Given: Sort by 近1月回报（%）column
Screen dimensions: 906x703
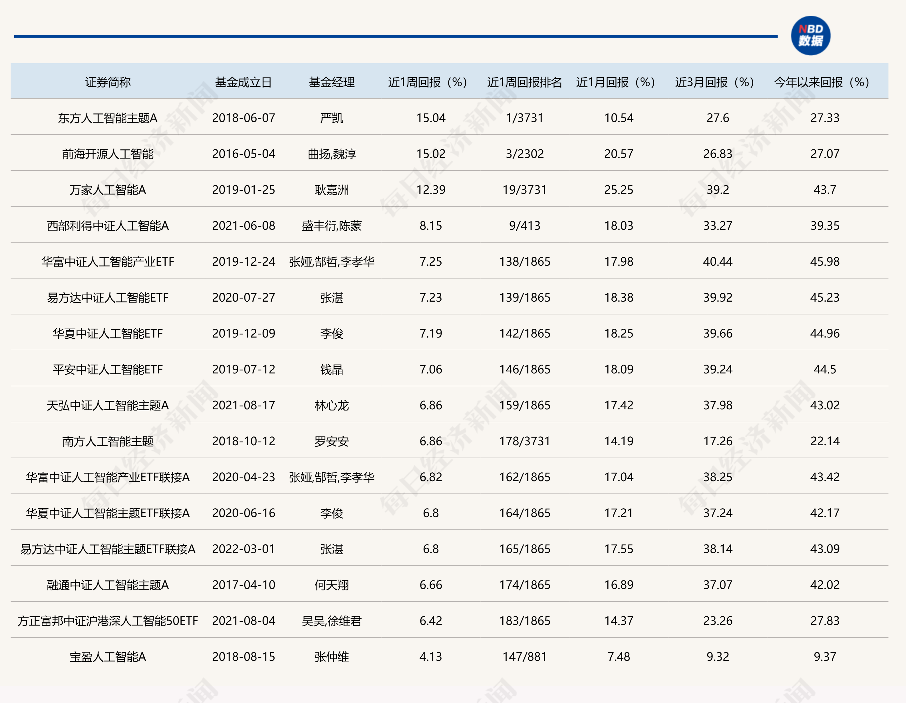Looking at the screenshot, I should tap(615, 82).
